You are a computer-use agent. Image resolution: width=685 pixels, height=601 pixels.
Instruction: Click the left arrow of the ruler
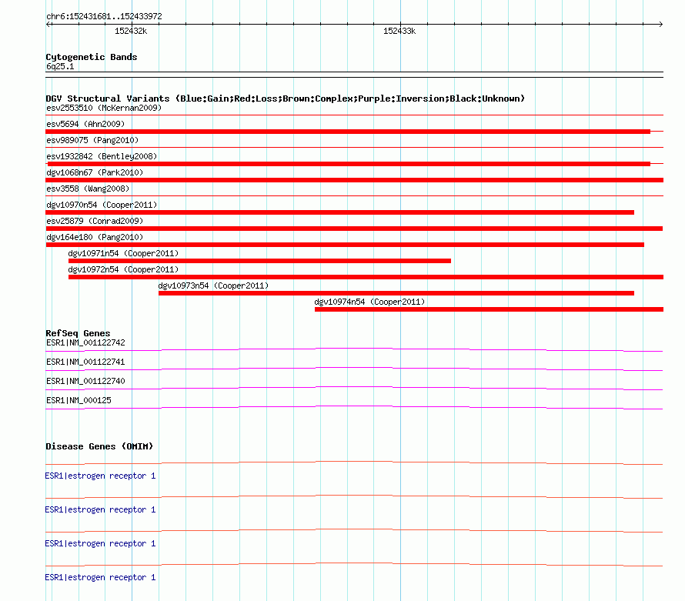(x=48, y=24)
